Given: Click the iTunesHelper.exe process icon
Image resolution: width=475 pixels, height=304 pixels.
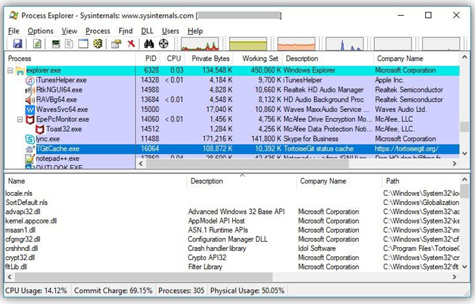Looking at the screenshot, I should click(30, 81).
